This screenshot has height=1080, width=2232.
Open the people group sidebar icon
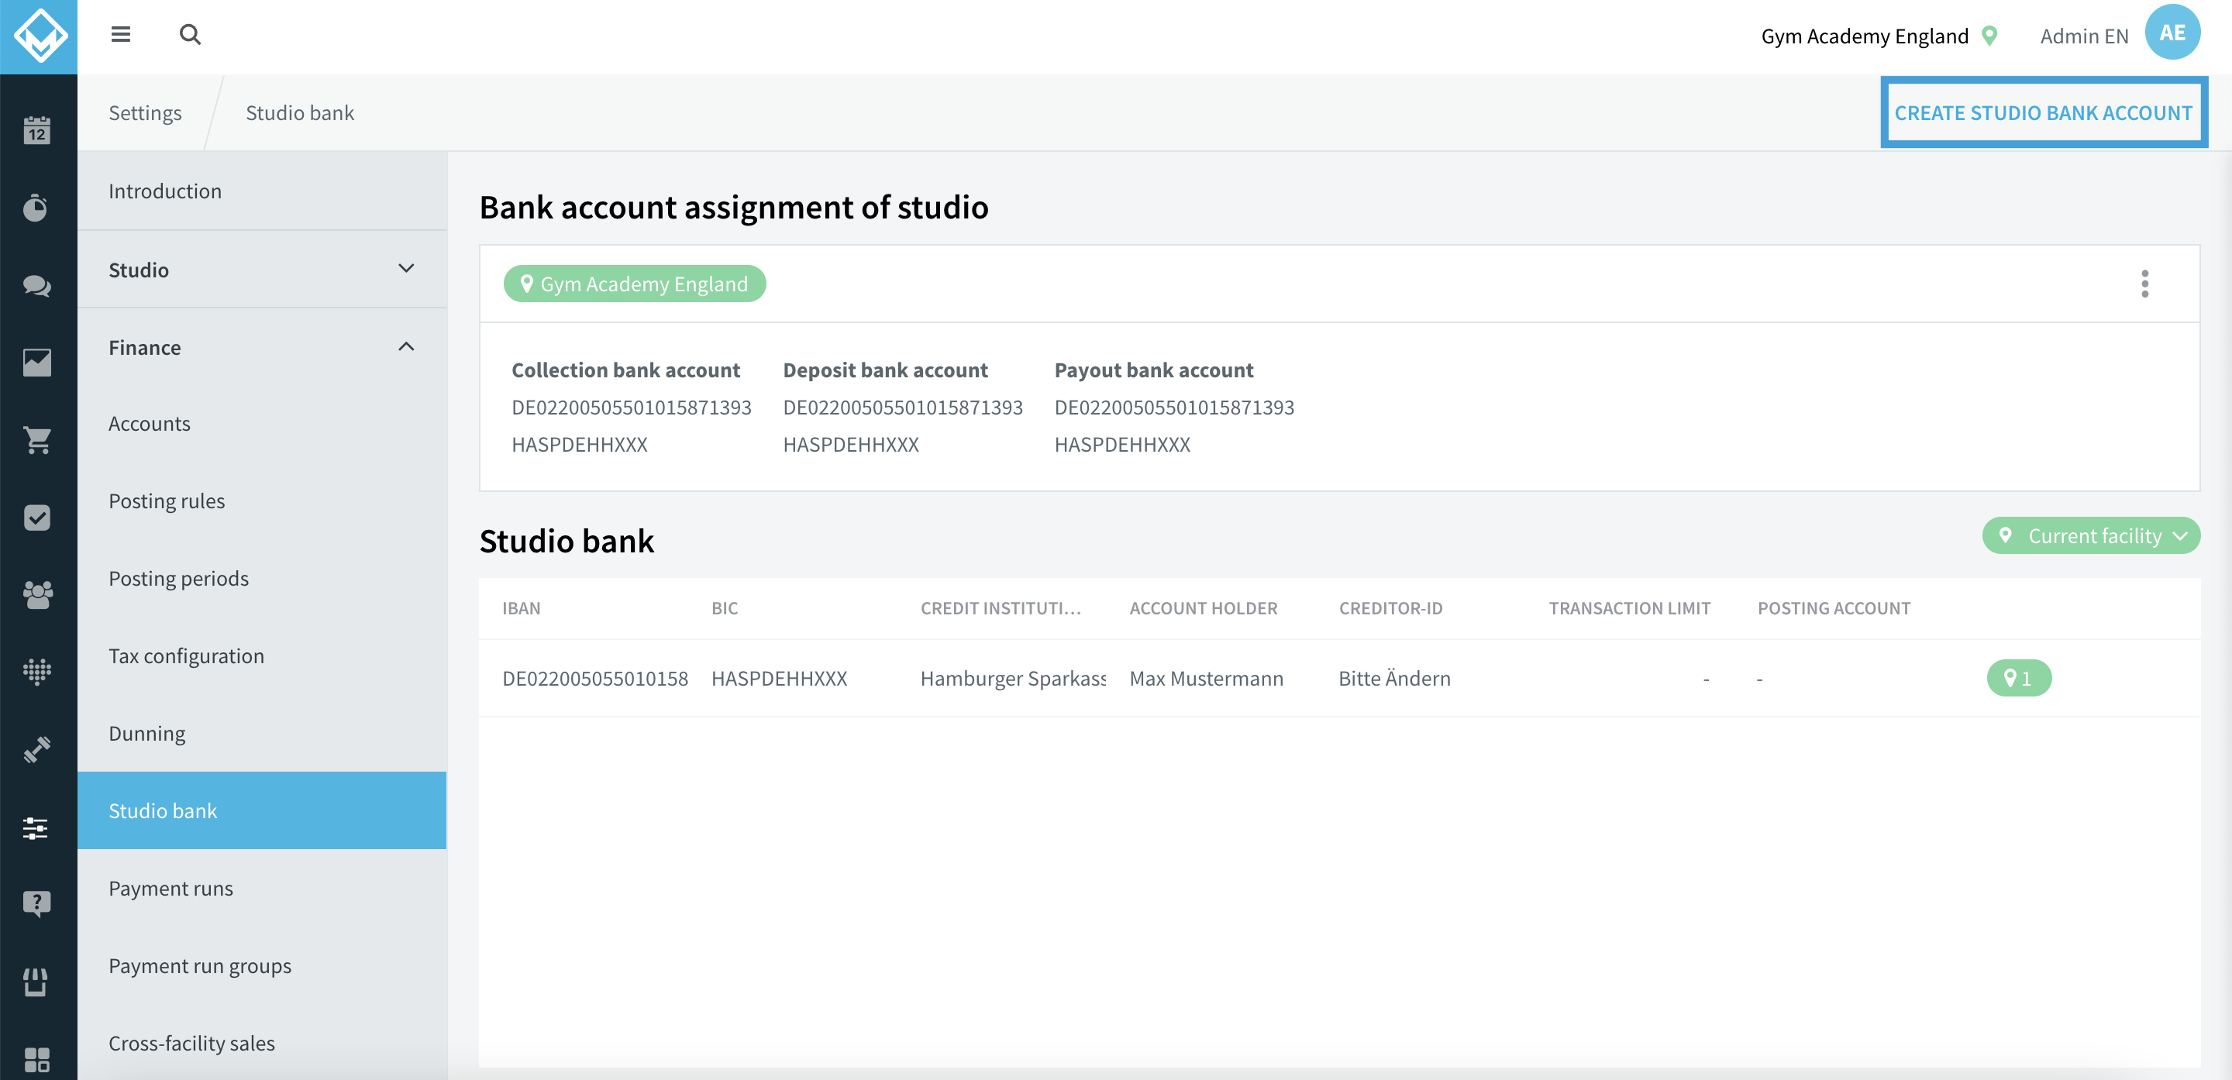point(38,593)
